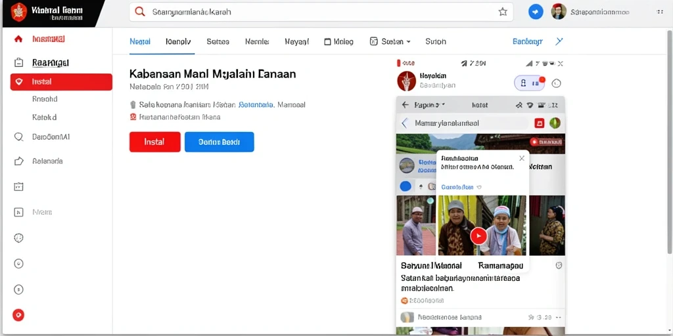Click the vertical scrollbar at window right
Image resolution: width=673 pixels, height=336 pixels.
[x=670, y=141]
